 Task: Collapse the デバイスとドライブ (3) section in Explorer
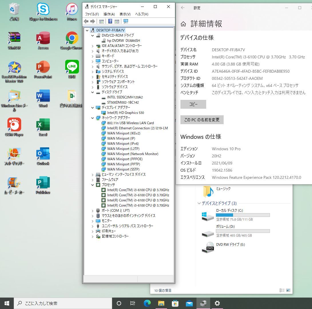pyautogui.click(x=199, y=203)
